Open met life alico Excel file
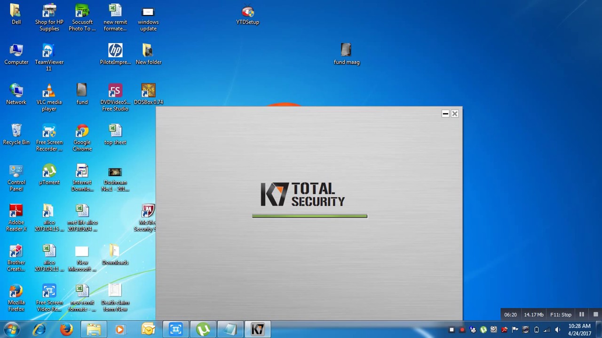Viewport: 602px width, 338px height. coord(82,218)
